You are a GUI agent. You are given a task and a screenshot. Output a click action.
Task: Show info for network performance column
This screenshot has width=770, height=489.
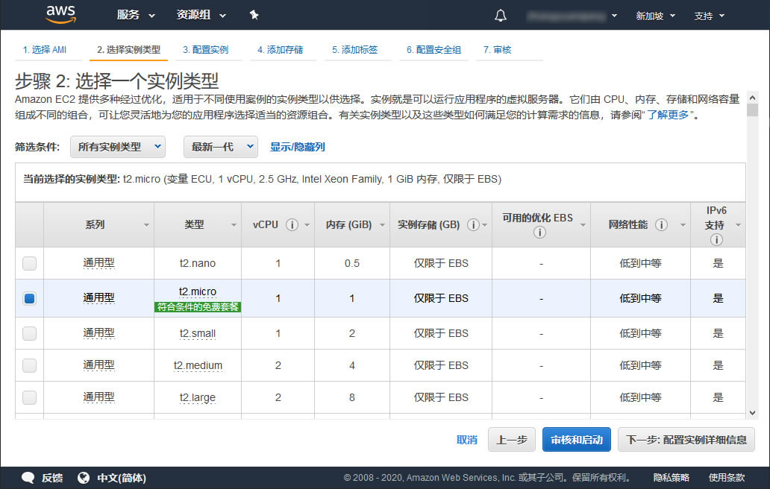point(662,224)
